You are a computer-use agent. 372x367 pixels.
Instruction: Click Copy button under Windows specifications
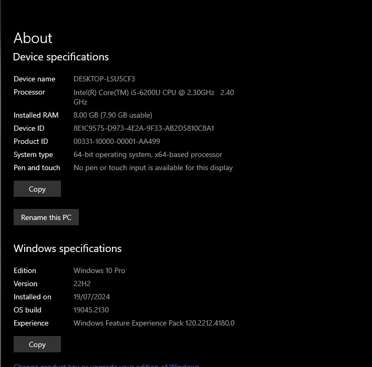pyautogui.click(x=37, y=344)
